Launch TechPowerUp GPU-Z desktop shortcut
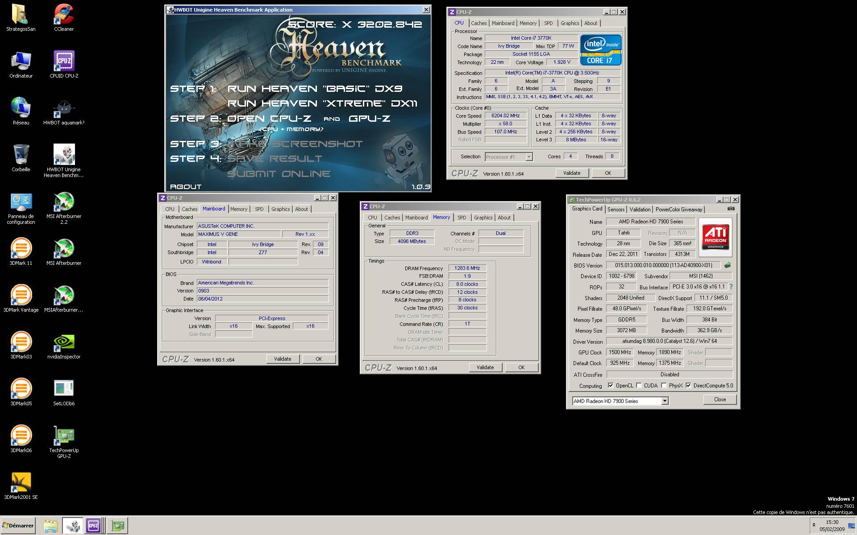 pos(64,442)
